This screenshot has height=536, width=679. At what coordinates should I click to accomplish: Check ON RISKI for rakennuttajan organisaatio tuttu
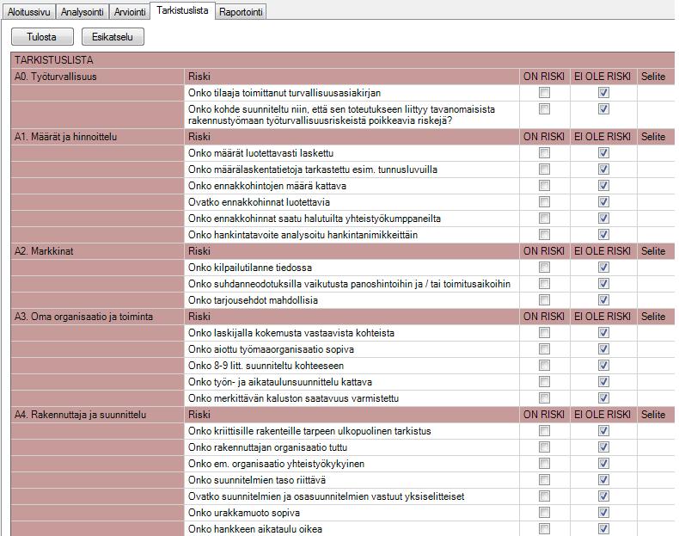[x=544, y=447]
